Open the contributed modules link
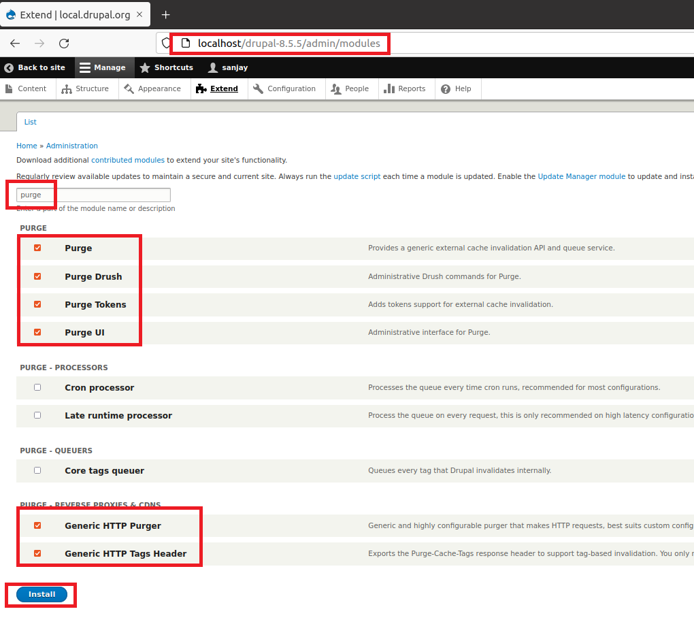The image size is (694, 620). pos(128,161)
